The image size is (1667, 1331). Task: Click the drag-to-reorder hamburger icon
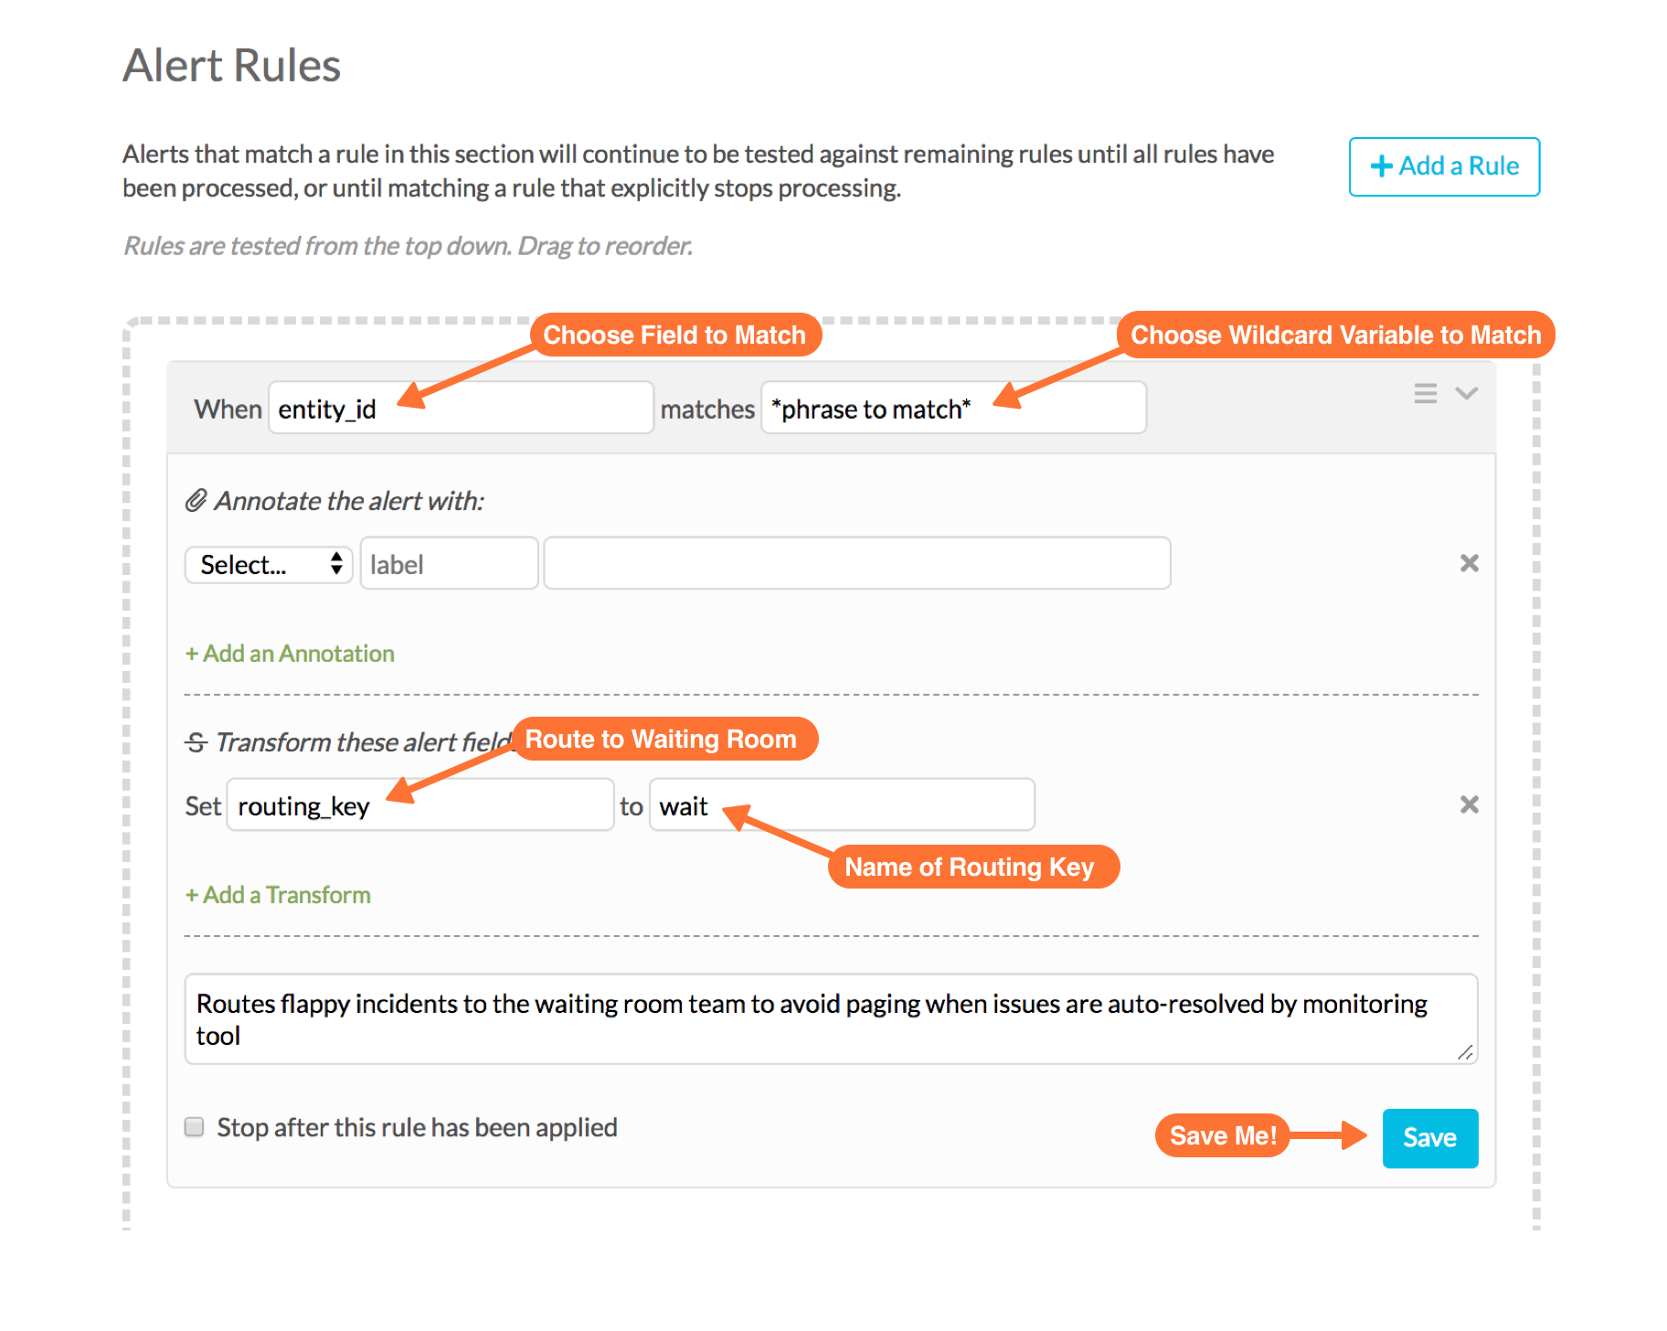[1425, 393]
